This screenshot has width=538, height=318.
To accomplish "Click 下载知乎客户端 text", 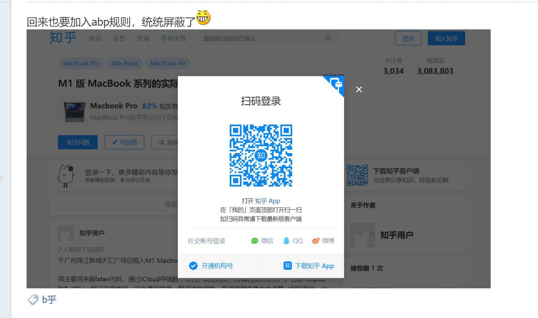I will tap(396, 171).
